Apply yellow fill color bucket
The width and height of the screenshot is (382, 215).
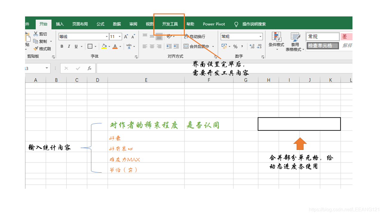tap(104, 46)
